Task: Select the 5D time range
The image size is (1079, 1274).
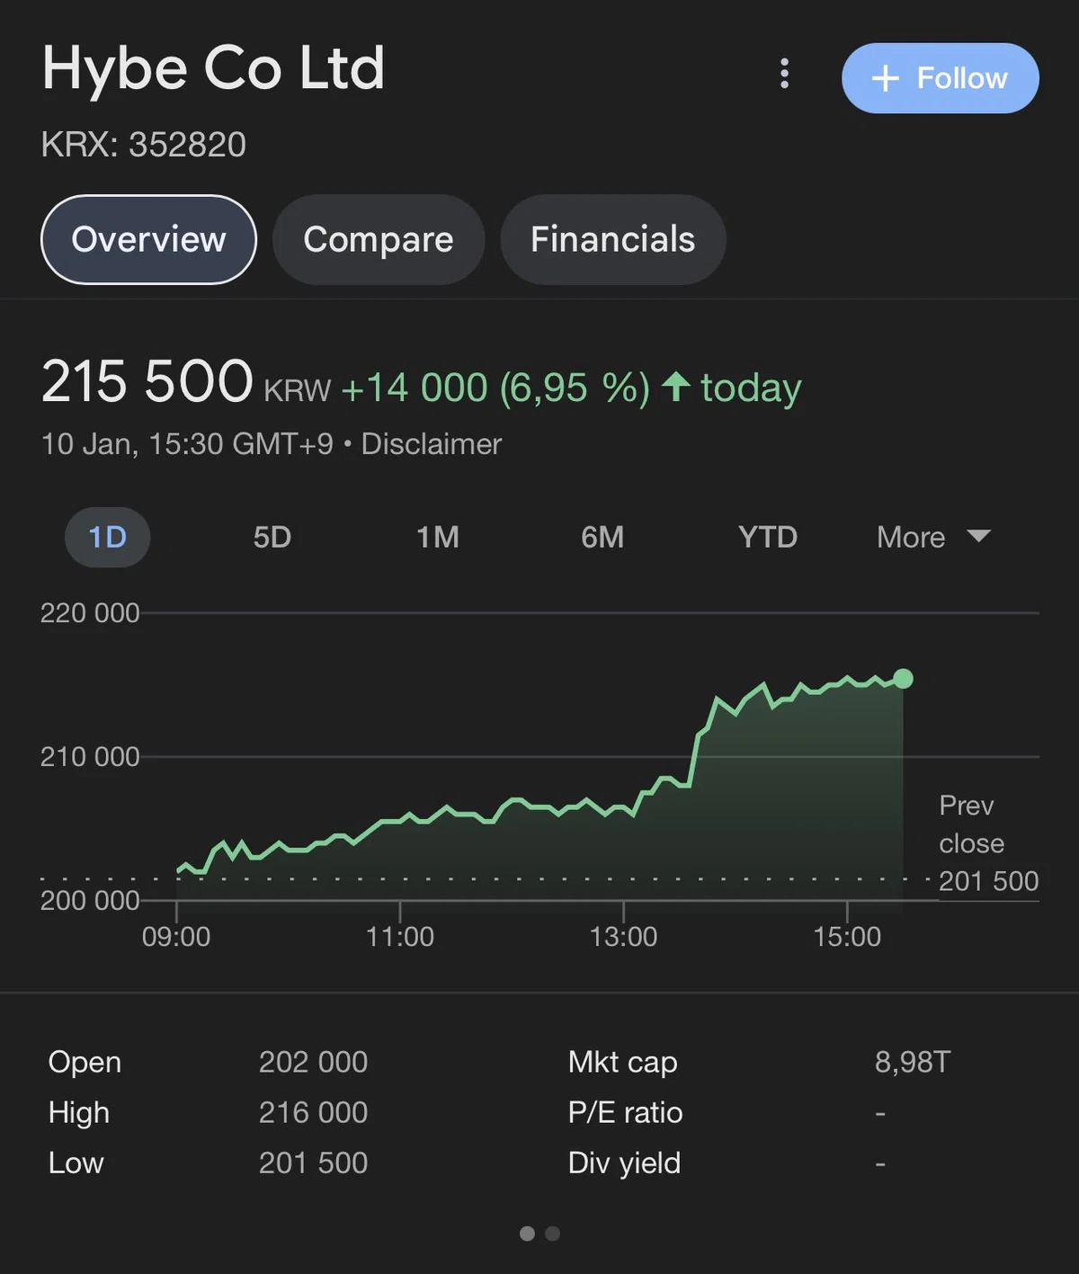Action: [x=272, y=537]
